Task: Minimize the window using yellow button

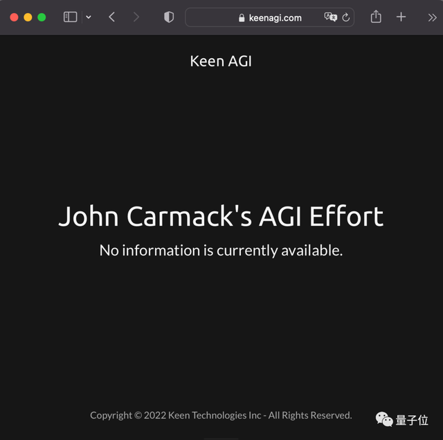Action: pyautogui.click(x=28, y=17)
